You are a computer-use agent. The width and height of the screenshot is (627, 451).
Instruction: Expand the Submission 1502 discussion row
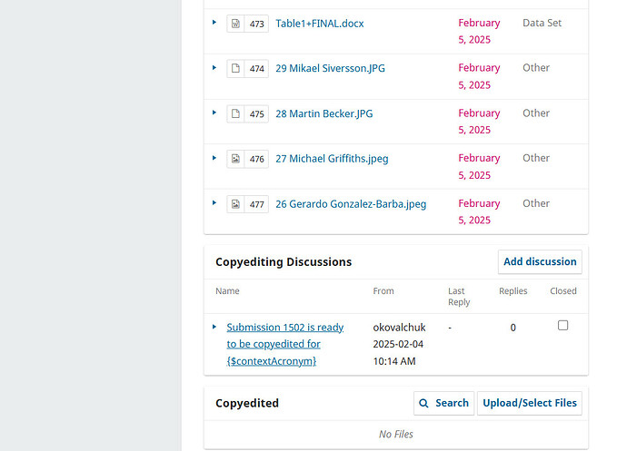(214, 327)
